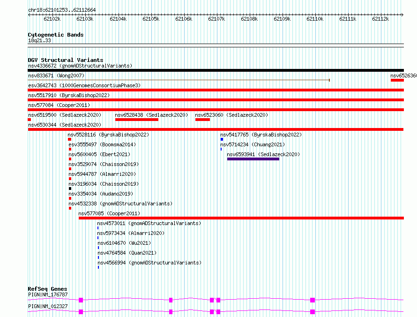Click the chr18:62101253..62112664 coordinate text
Image resolution: width=417 pixels, height=317 pixels.
(62, 10)
